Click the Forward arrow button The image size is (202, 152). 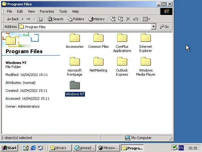point(28,19)
